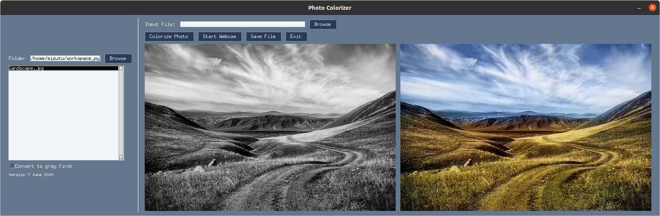Viewport: 660px width, 216px height.
Task: Exit the Photo Colorizer app
Action: [296, 36]
